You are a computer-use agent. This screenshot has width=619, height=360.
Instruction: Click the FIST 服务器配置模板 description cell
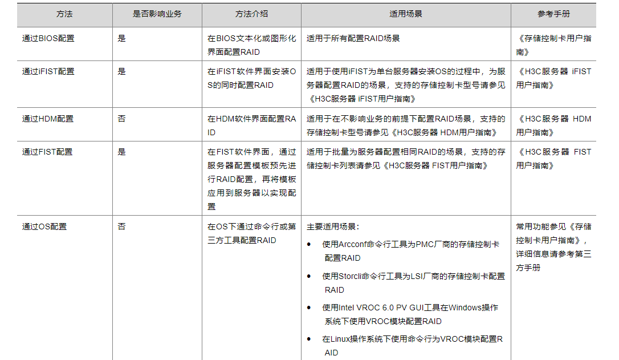click(x=251, y=179)
